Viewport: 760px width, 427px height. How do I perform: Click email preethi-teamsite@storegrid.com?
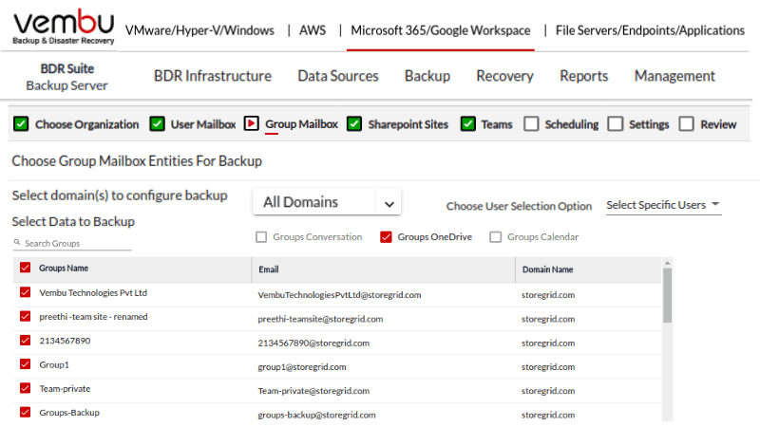point(320,319)
